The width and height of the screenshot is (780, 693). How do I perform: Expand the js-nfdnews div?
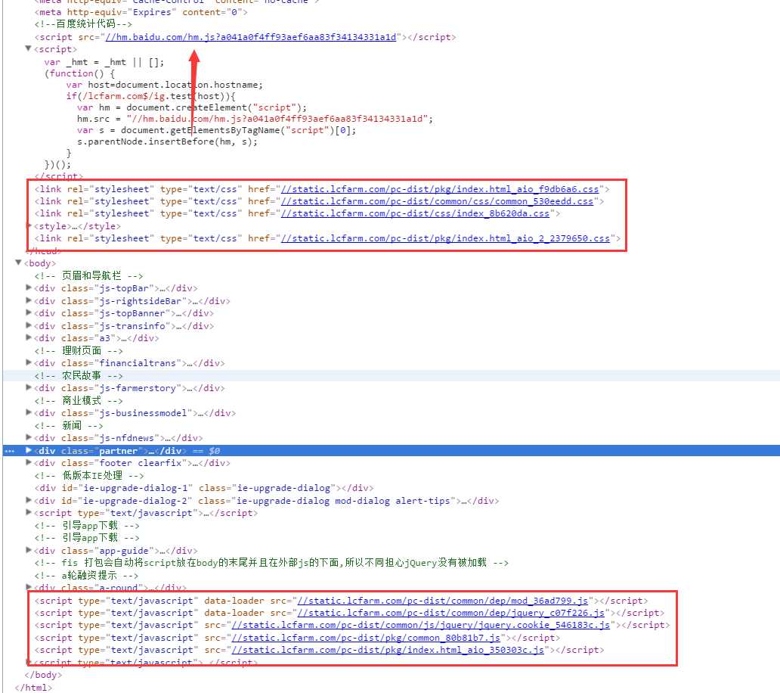[x=29, y=437]
